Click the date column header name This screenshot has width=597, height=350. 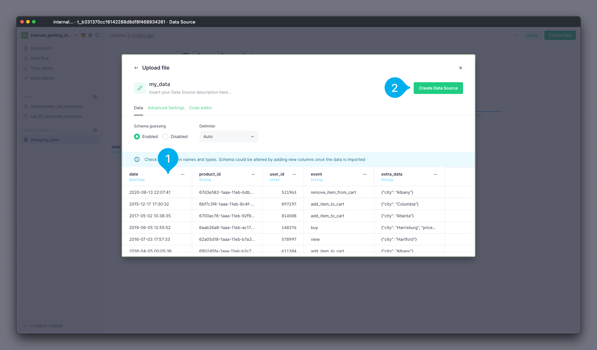click(134, 174)
